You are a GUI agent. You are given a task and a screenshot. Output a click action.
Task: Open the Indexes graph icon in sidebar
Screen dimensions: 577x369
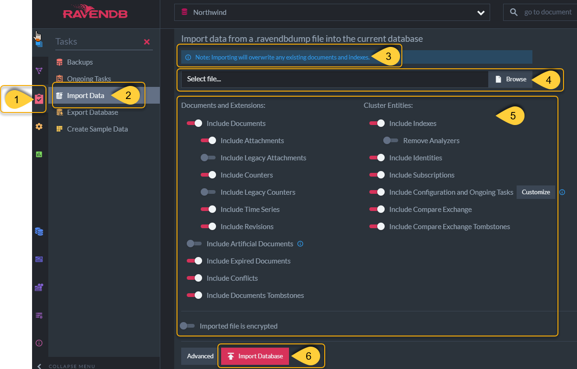39,71
